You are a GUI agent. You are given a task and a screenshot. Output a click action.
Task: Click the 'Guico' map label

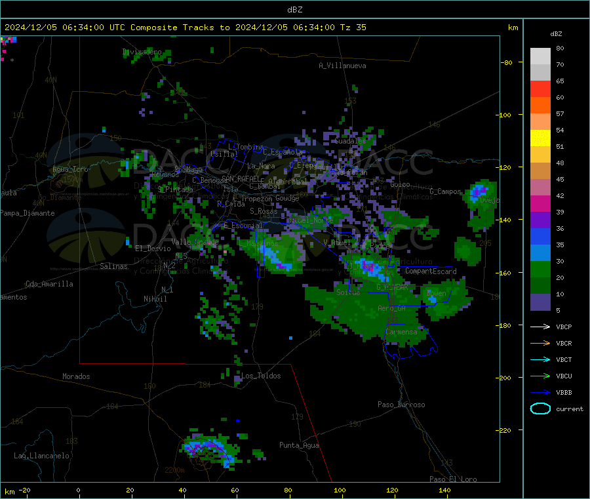(x=400, y=185)
